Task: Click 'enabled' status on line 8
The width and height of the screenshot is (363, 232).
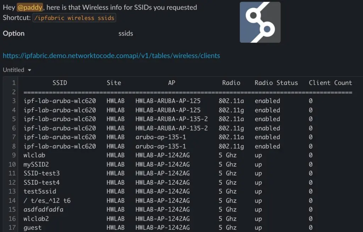Action: point(267,146)
